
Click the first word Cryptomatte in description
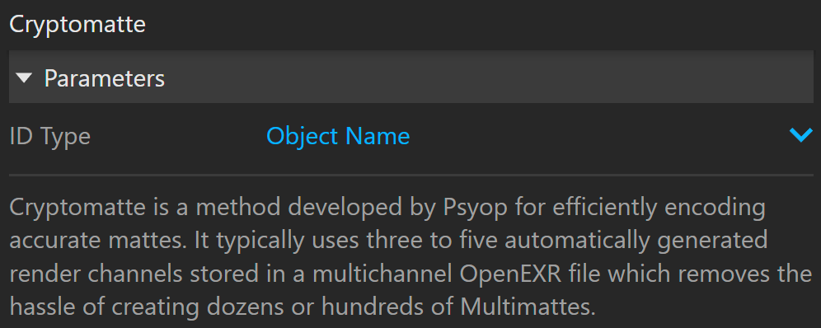tap(77, 209)
